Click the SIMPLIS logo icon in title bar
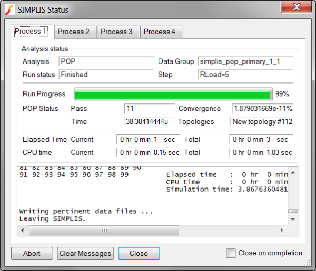 click(10, 9)
